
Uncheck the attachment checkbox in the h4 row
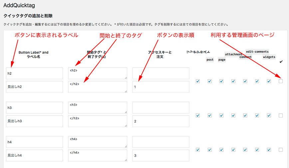coord(233,150)
